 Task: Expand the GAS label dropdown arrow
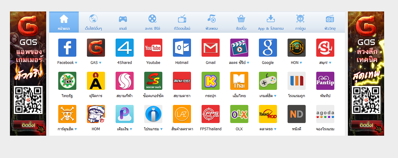100,63
